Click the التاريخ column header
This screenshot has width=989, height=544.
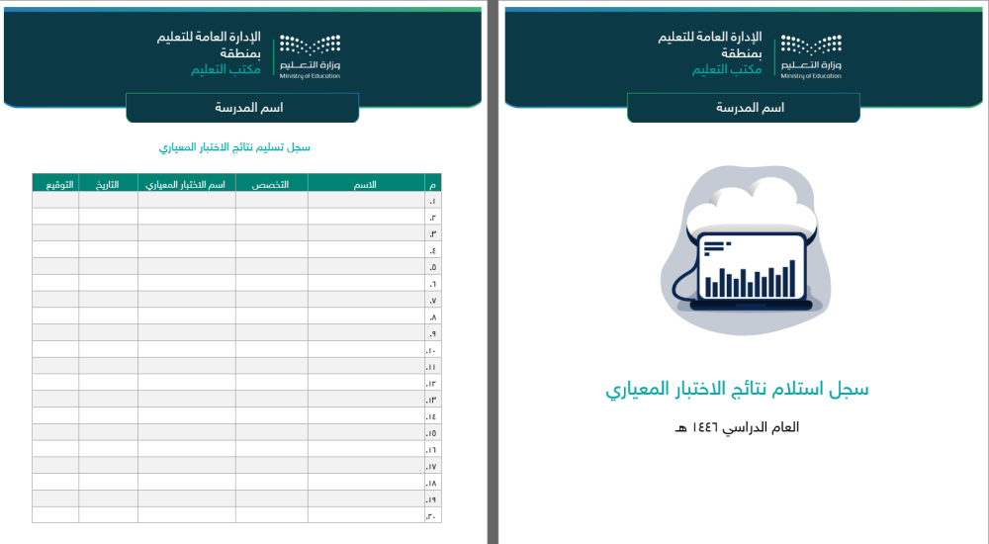coord(108,184)
